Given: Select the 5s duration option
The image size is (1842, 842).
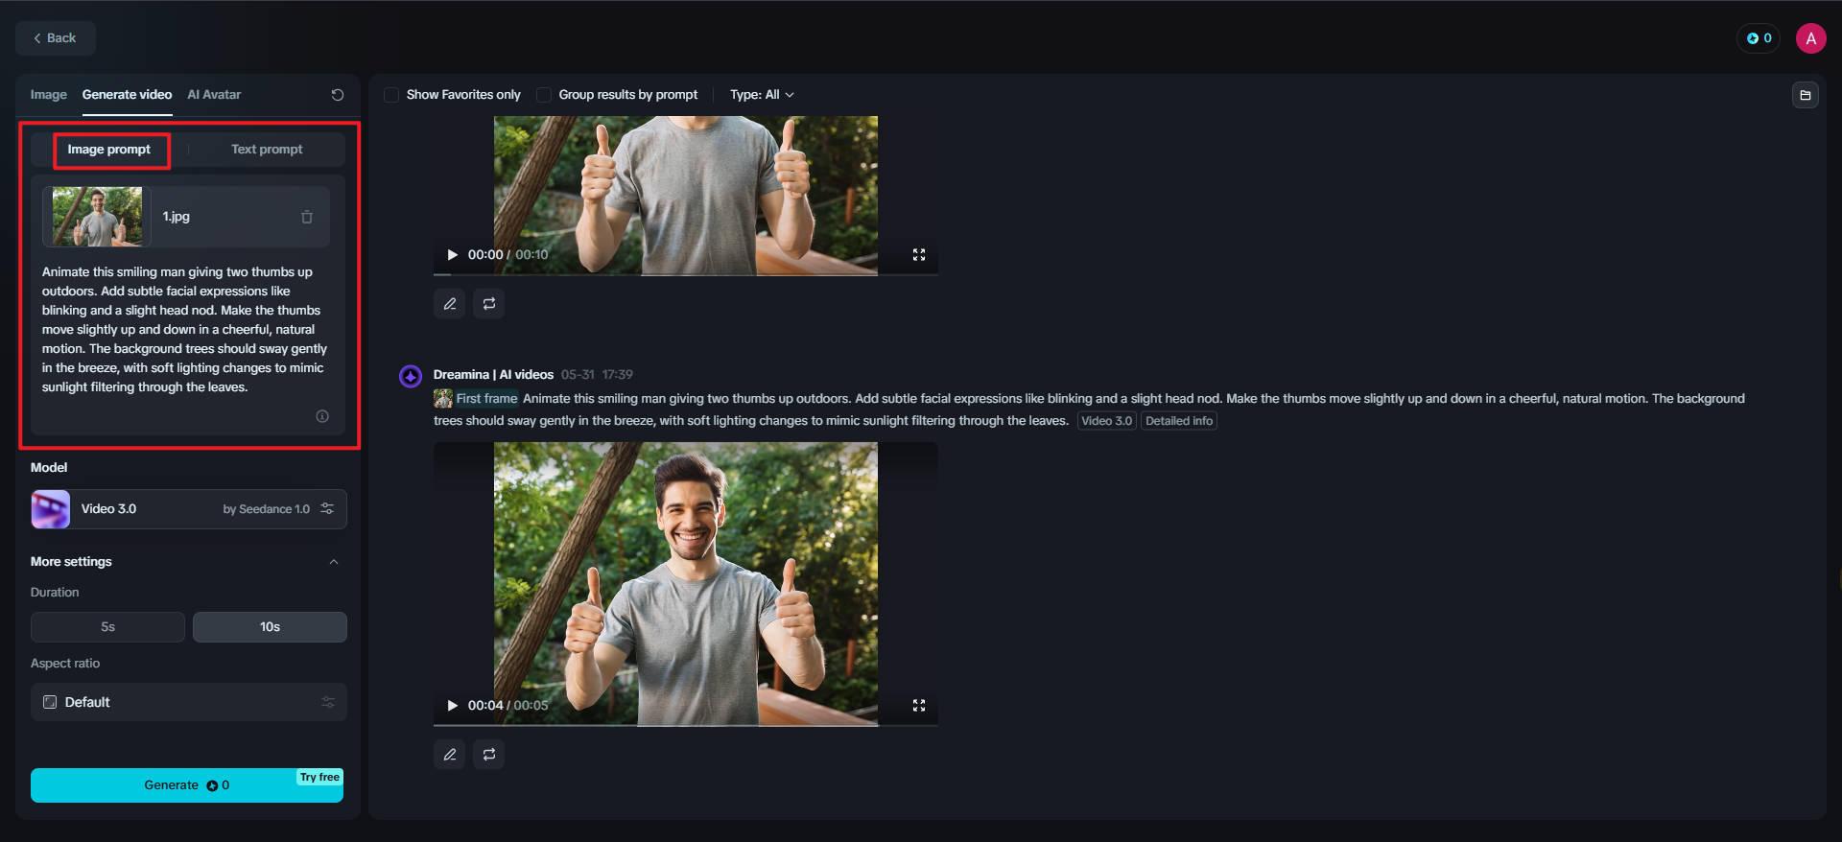Looking at the screenshot, I should [x=107, y=627].
